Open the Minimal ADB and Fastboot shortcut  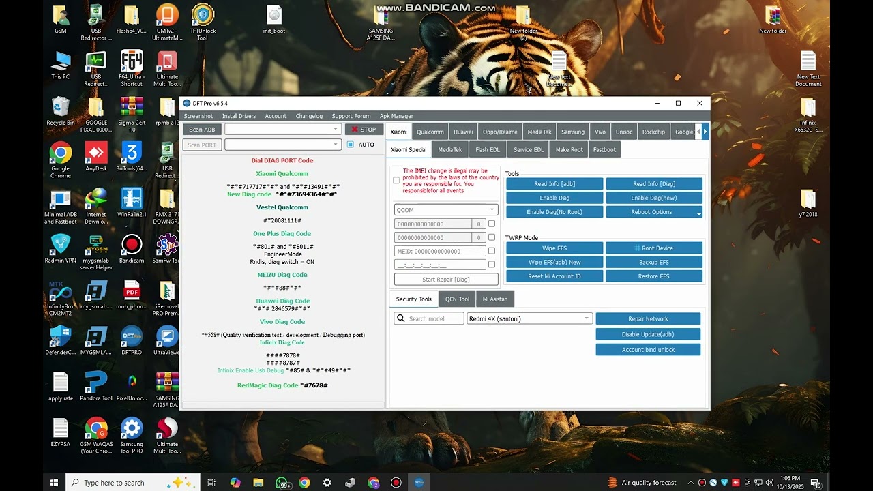coord(61,198)
